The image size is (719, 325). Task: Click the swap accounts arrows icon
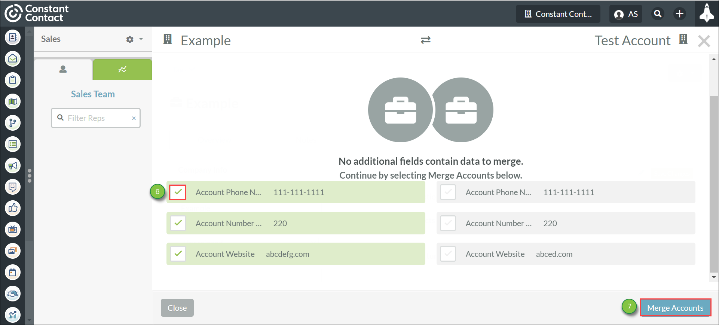(x=425, y=40)
